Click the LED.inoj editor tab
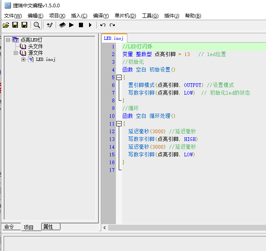This screenshot has height=251, width=266. click(x=113, y=38)
